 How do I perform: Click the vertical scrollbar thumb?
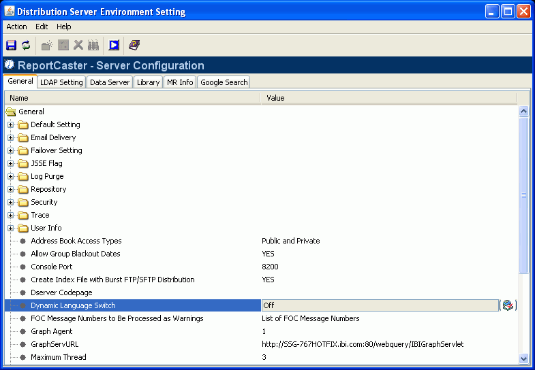523,195
